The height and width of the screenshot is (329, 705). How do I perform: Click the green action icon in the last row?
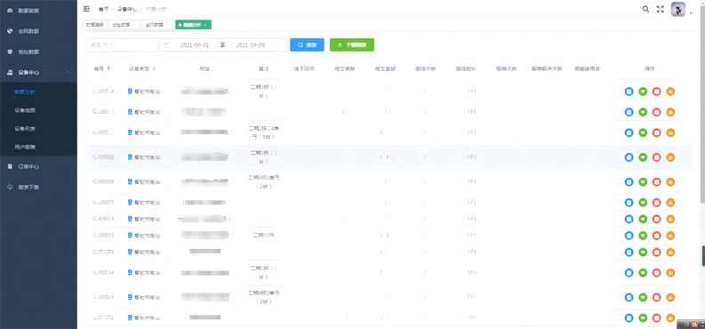pos(643,317)
